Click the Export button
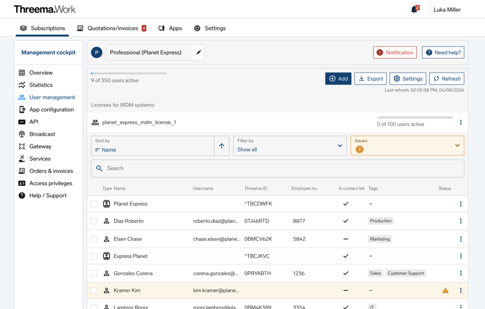Viewport: 485px width, 309px height. (370, 79)
